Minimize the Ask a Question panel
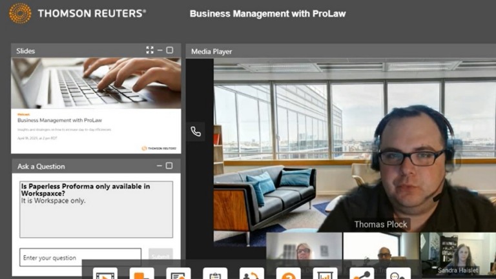This screenshot has width=496, height=279. pos(160,166)
